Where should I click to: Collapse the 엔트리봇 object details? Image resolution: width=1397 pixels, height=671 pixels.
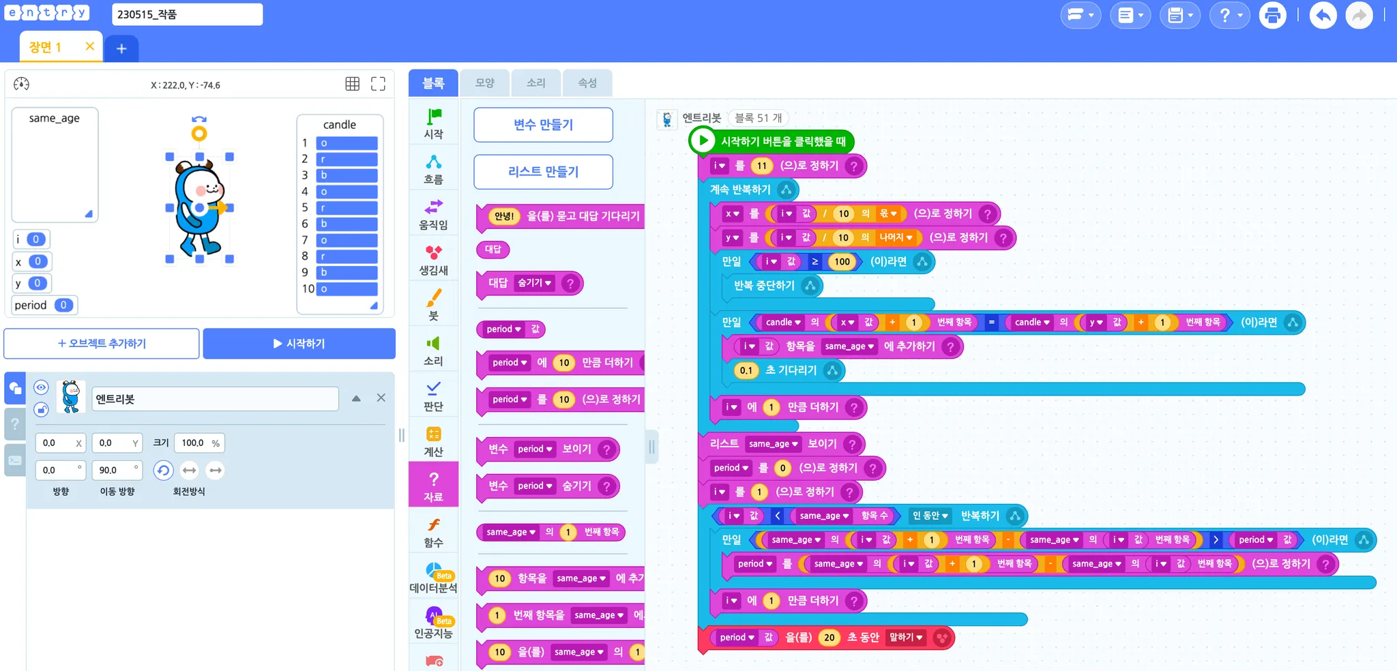coord(356,398)
